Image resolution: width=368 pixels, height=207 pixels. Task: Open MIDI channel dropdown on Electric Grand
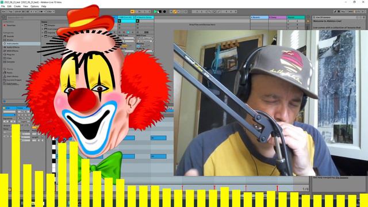click(x=145, y=41)
